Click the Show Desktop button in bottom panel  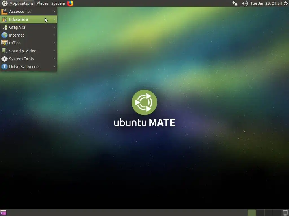pos(3,213)
